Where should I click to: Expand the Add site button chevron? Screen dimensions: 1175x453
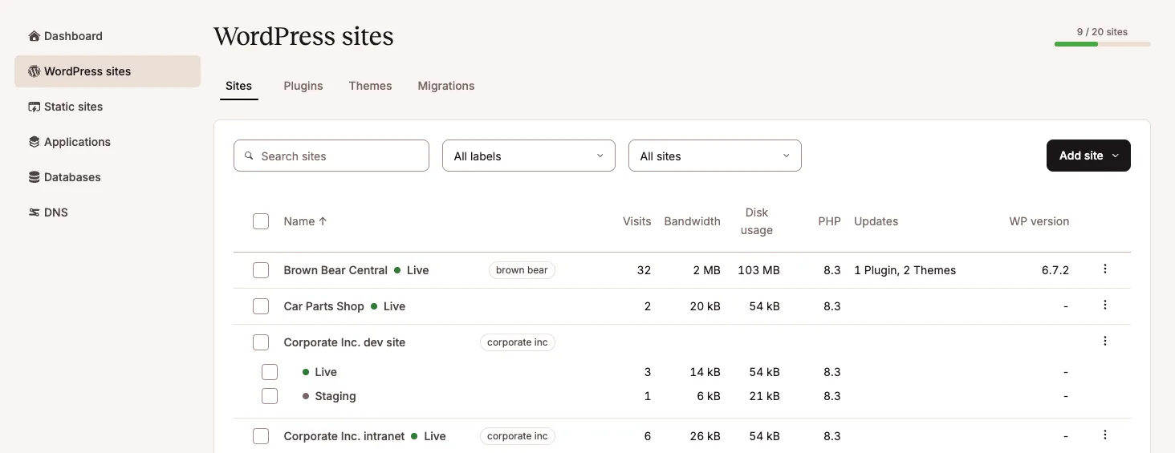1116,156
